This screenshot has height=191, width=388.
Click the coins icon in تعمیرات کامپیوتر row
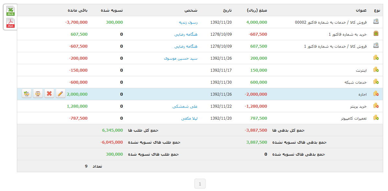376,118
